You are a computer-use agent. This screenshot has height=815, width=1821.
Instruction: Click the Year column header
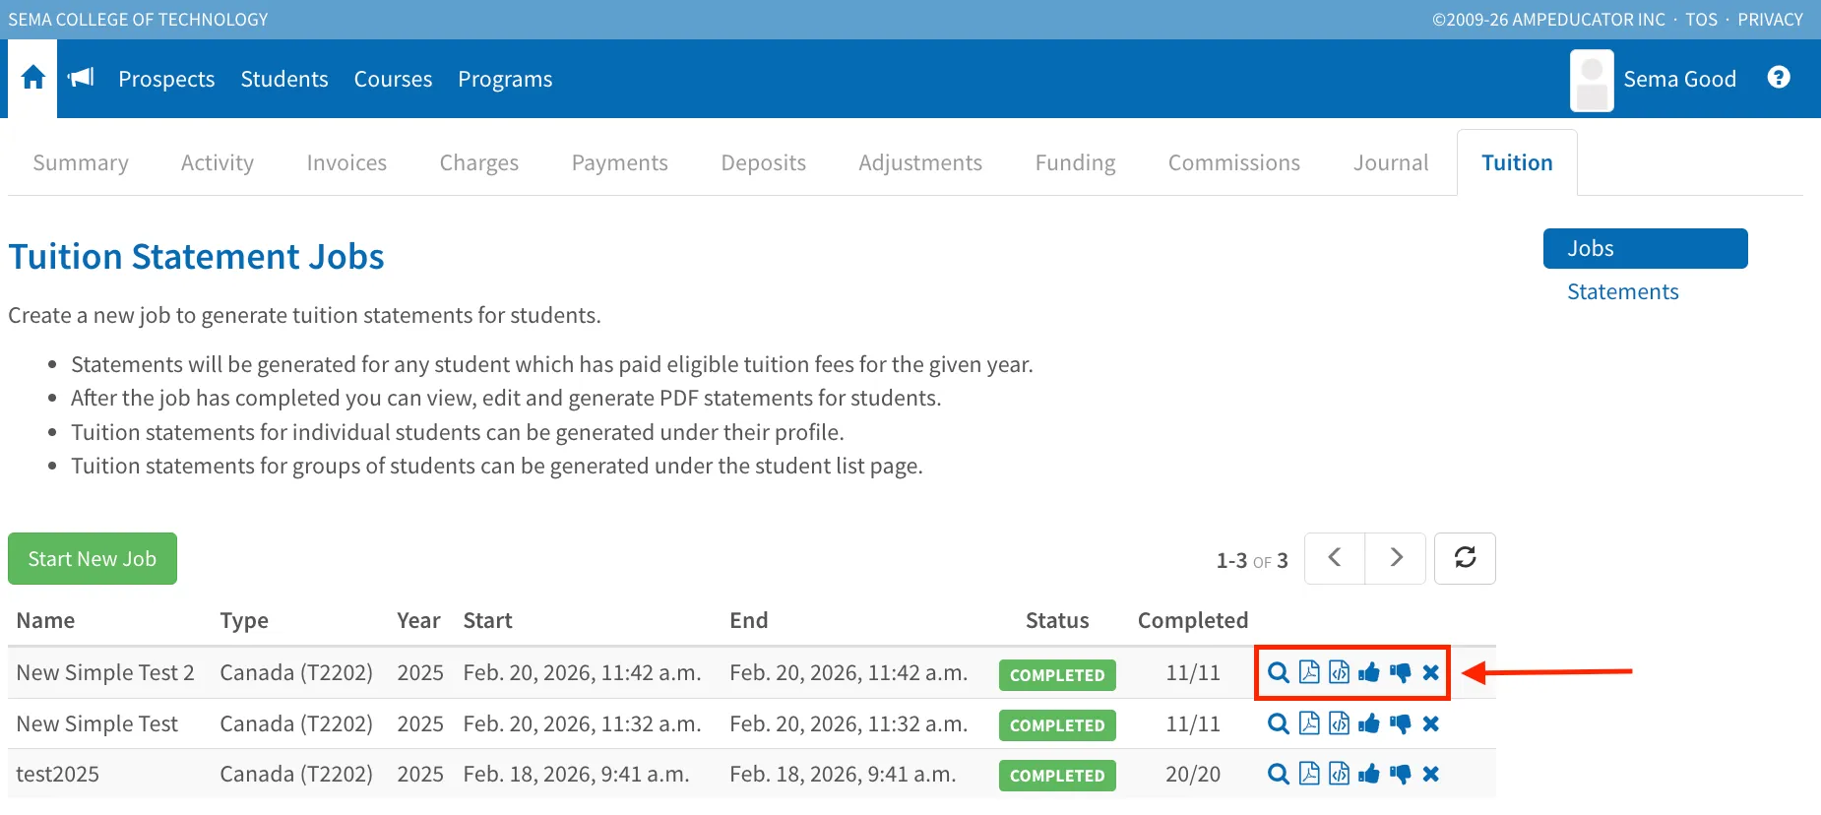pos(418,620)
